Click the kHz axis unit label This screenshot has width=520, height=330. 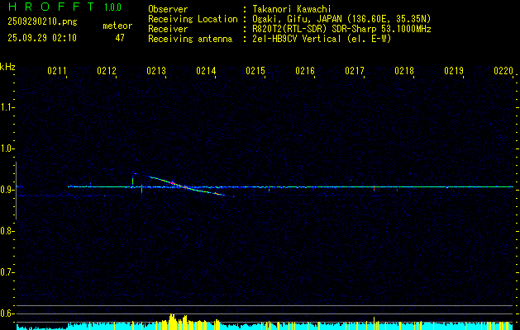click(7, 67)
